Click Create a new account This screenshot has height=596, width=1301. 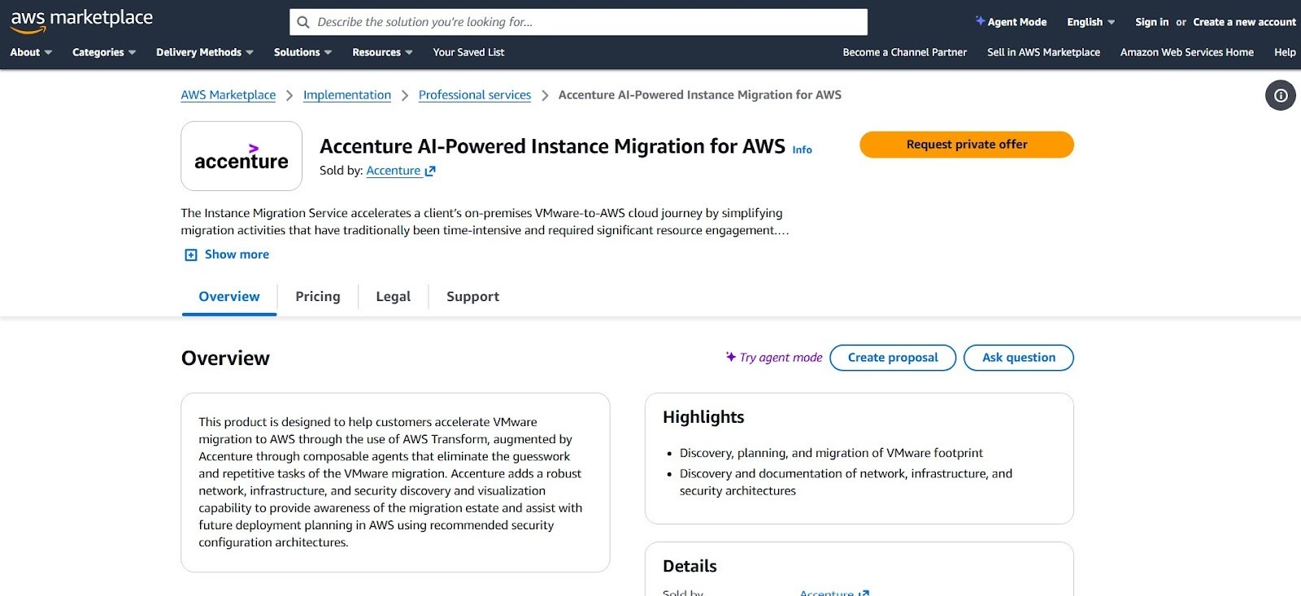point(1244,22)
